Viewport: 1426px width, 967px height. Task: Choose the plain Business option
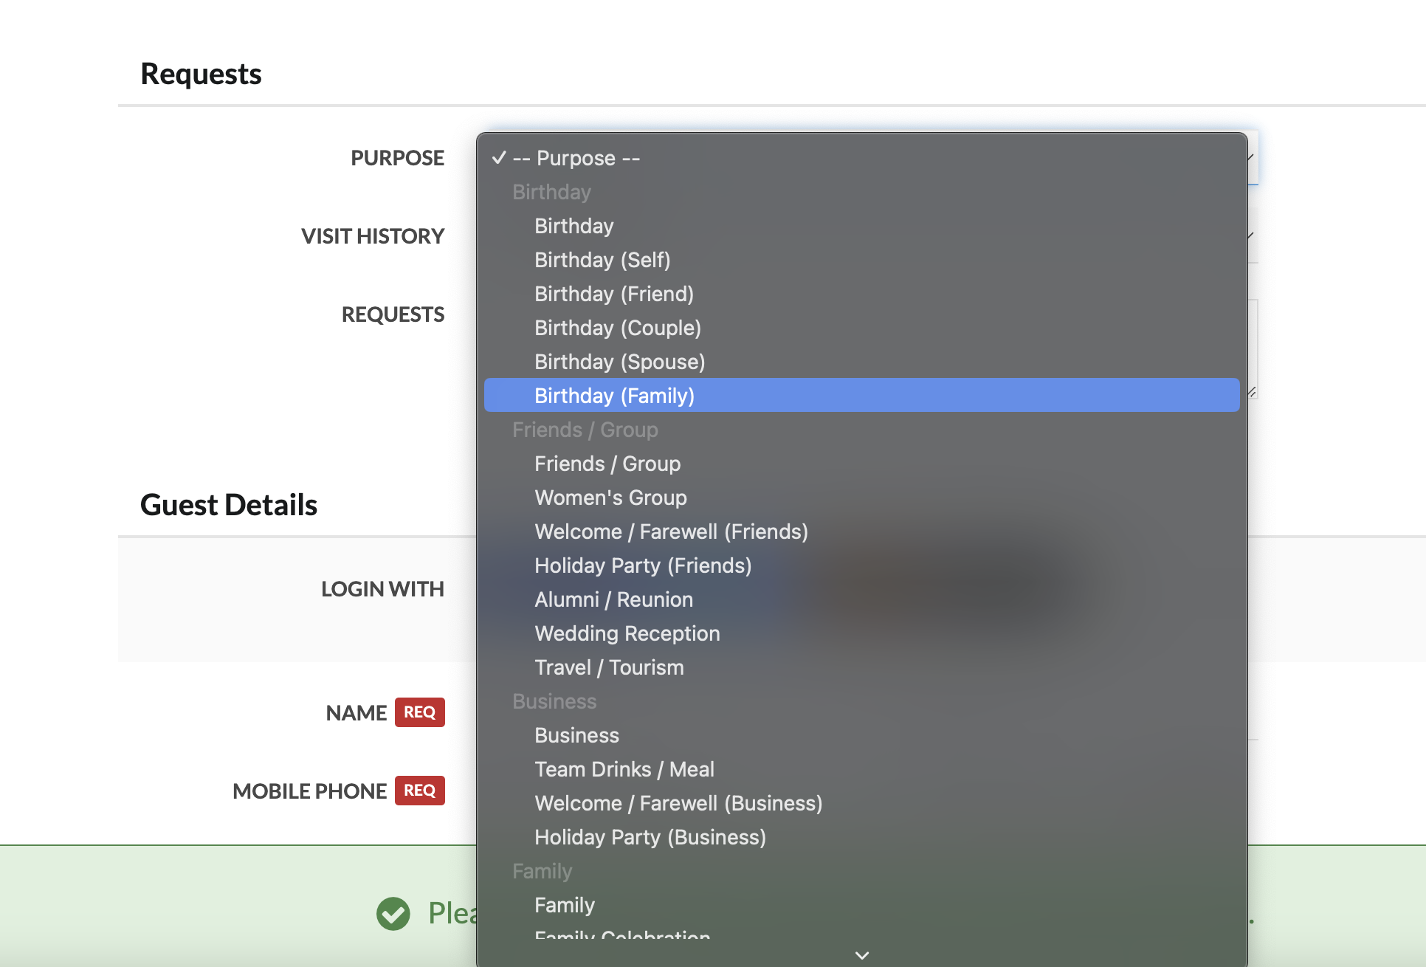576,735
